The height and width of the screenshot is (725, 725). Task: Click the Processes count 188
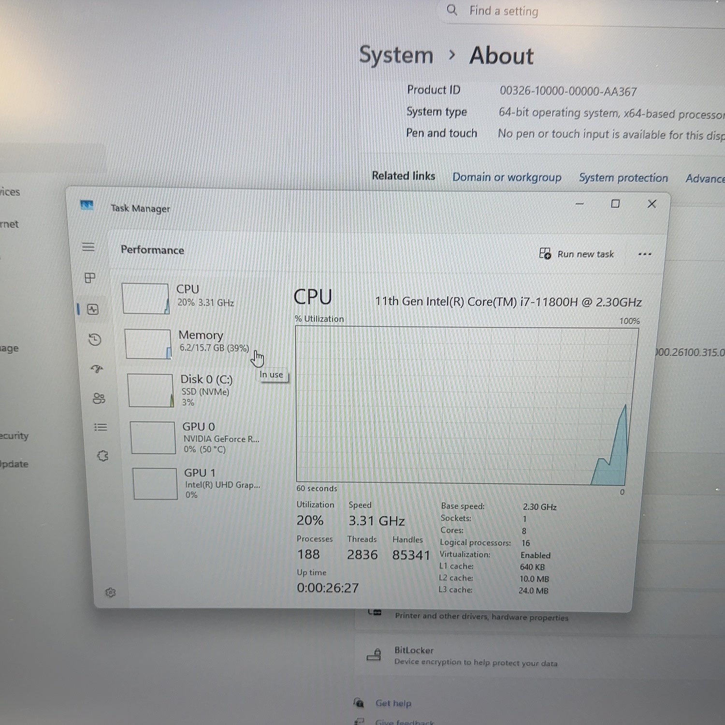tap(308, 554)
